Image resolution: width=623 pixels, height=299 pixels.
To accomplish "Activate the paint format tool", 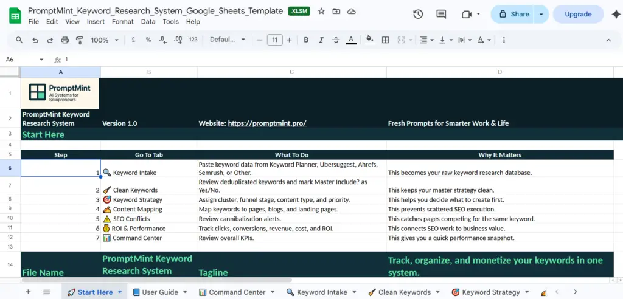I will [x=80, y=40].
